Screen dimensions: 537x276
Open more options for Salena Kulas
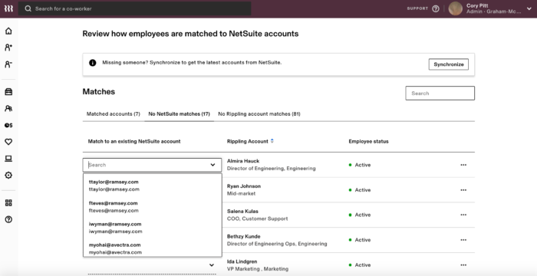[x=463, y=215]
